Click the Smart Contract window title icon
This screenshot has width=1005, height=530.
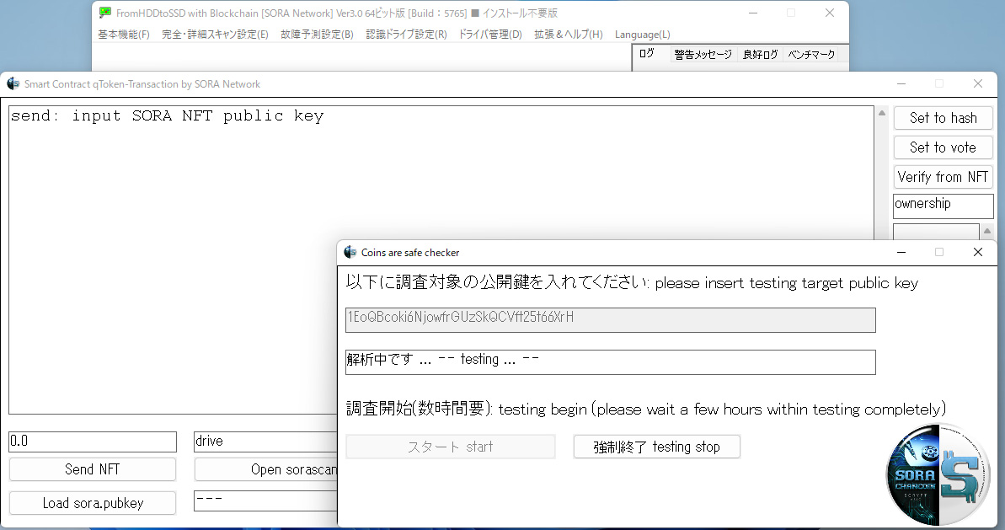point(13,83)
